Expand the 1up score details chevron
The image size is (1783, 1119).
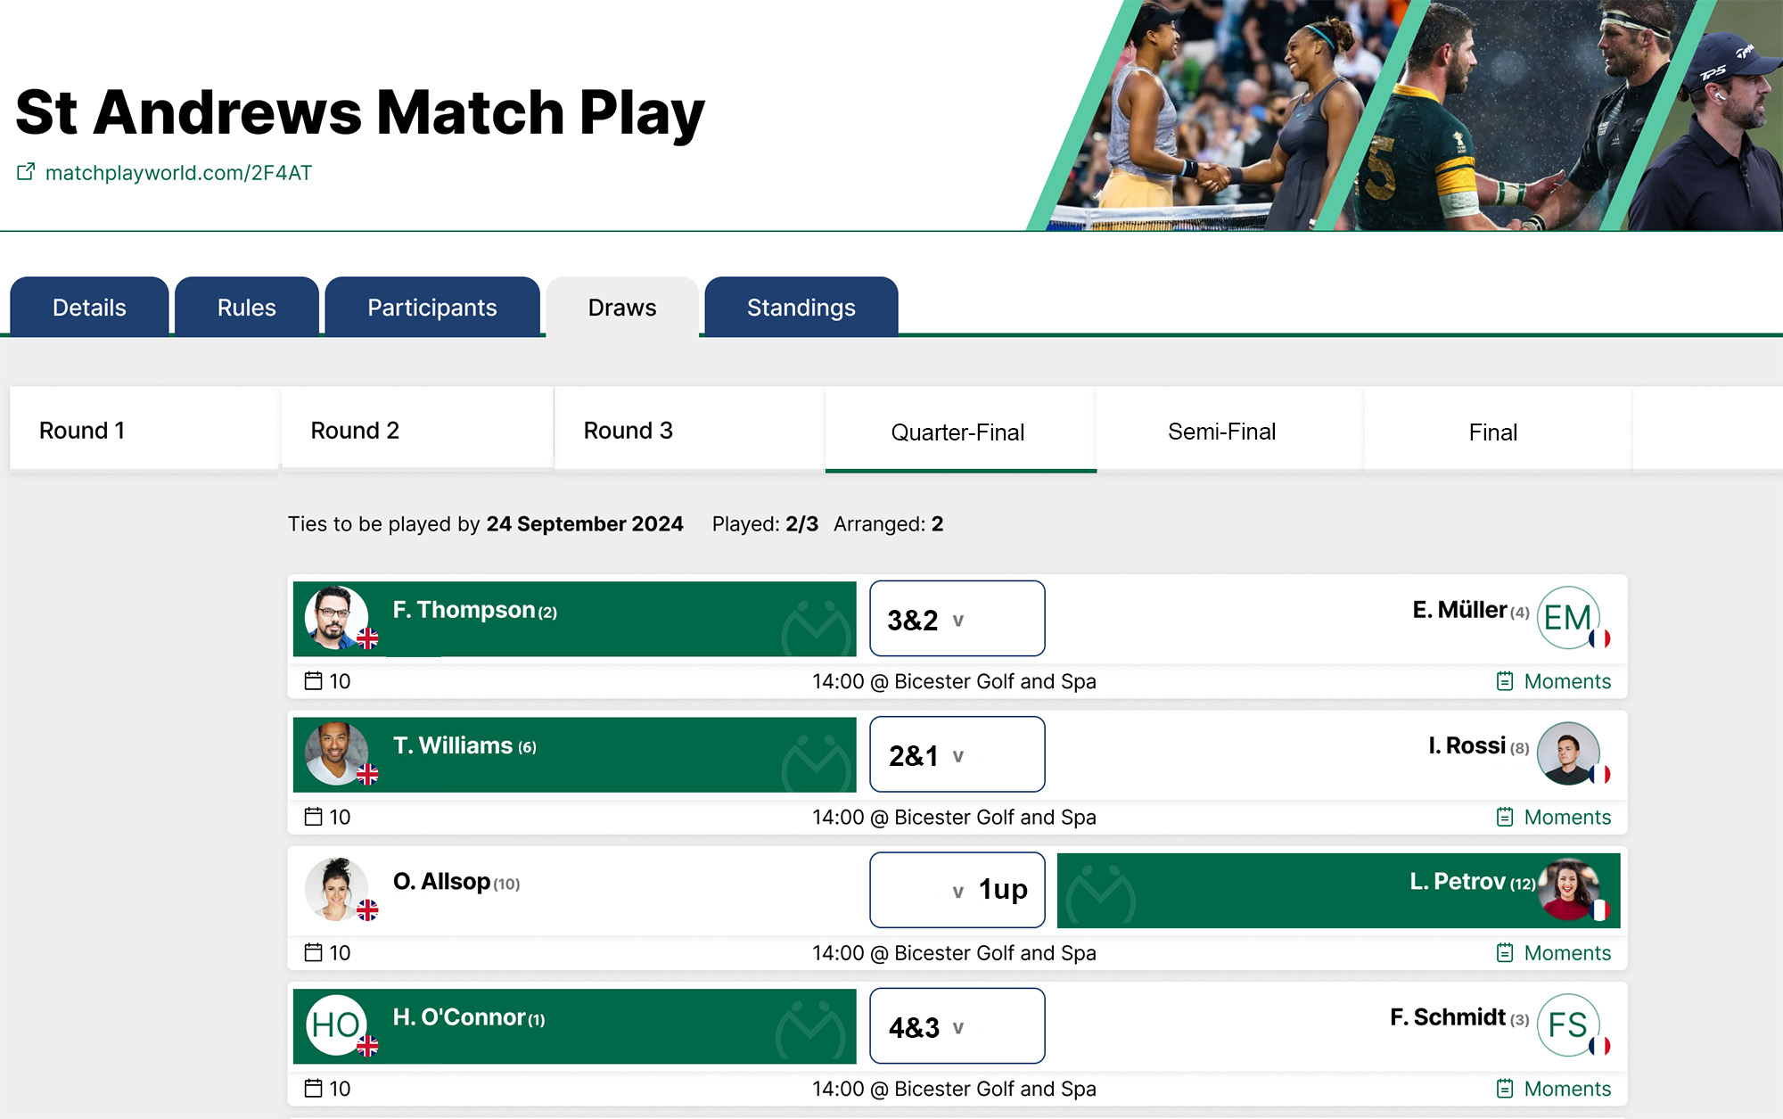point(958,891)
